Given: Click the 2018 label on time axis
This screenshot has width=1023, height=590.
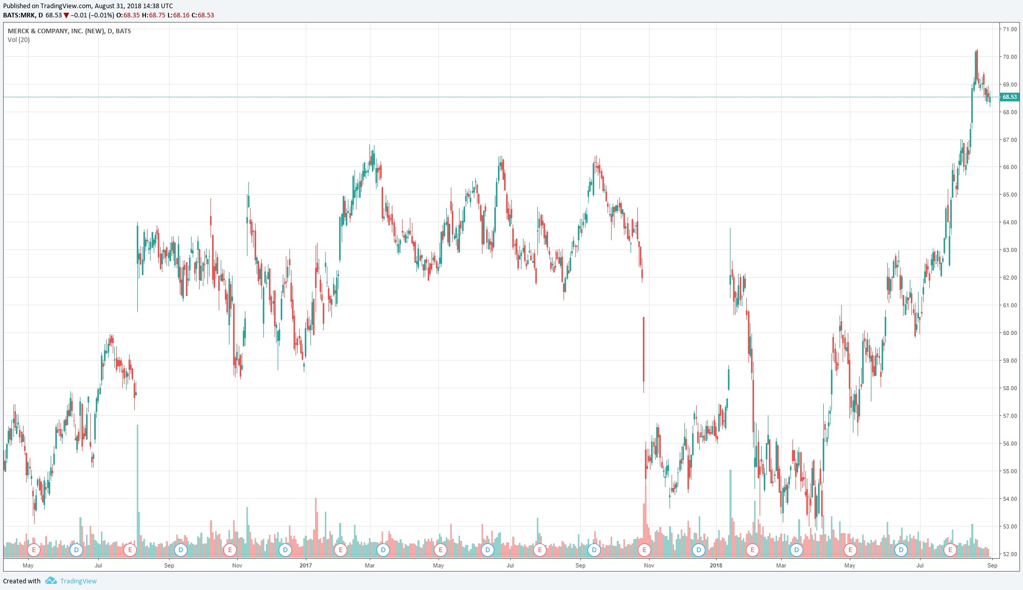Looking at the screenshot, I should (x=716, y=565).
